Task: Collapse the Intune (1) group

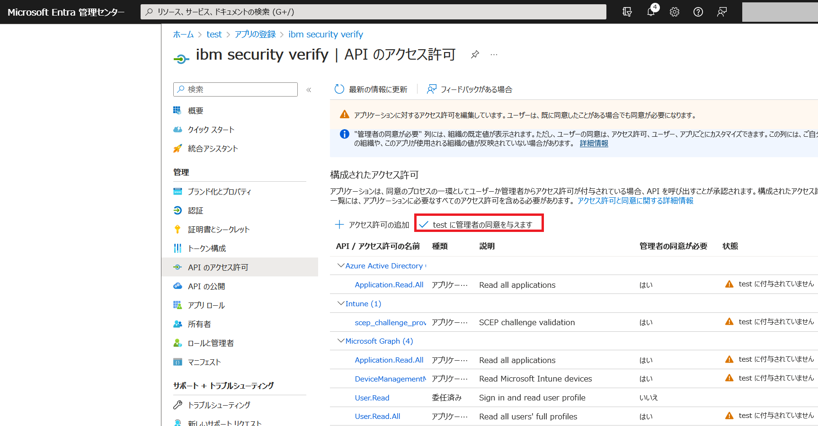Action: pos(340,303)
